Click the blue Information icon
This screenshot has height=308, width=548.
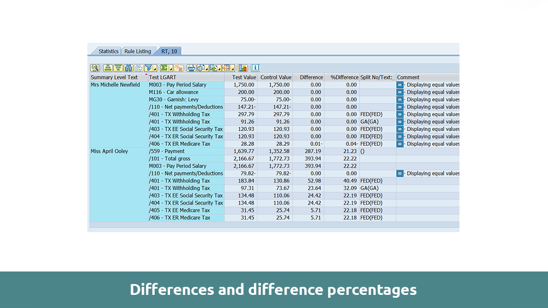[x=255, y=68]
